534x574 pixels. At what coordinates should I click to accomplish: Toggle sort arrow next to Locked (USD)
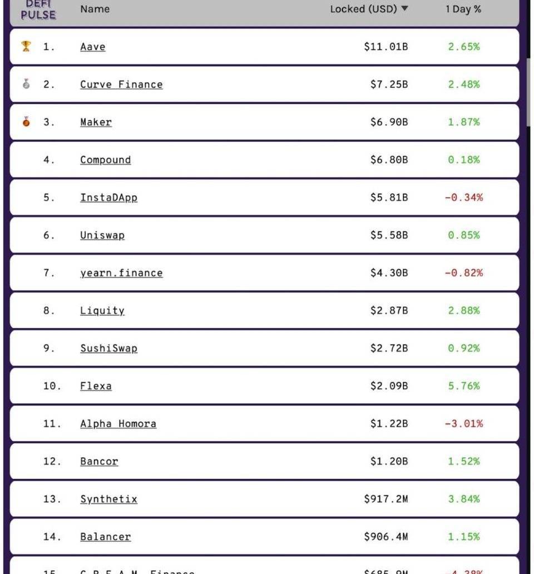404,8
